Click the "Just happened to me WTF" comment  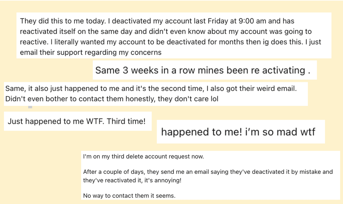(x=56, y=121)
